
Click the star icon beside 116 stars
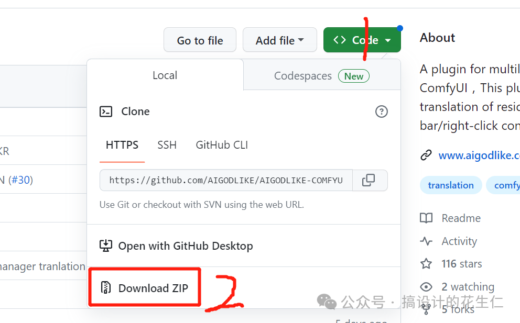(426, 264)
